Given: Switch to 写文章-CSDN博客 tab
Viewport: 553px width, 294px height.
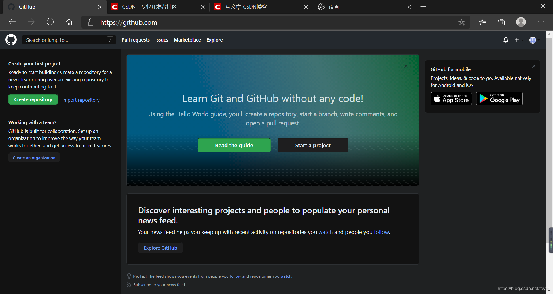Looking at the screenshot, I should [x=261, y=7].
